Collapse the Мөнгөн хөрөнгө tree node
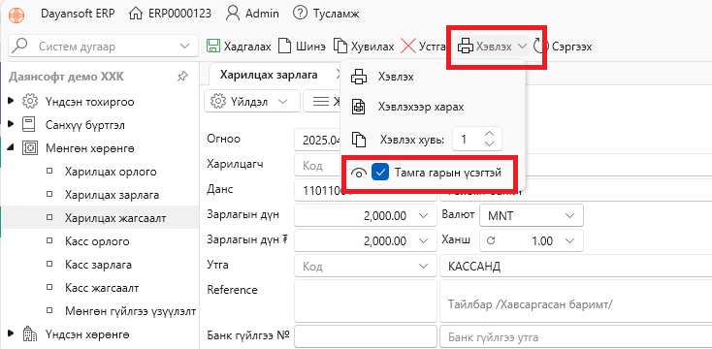This screenshot has width=712, height=349. pos(11,147)
